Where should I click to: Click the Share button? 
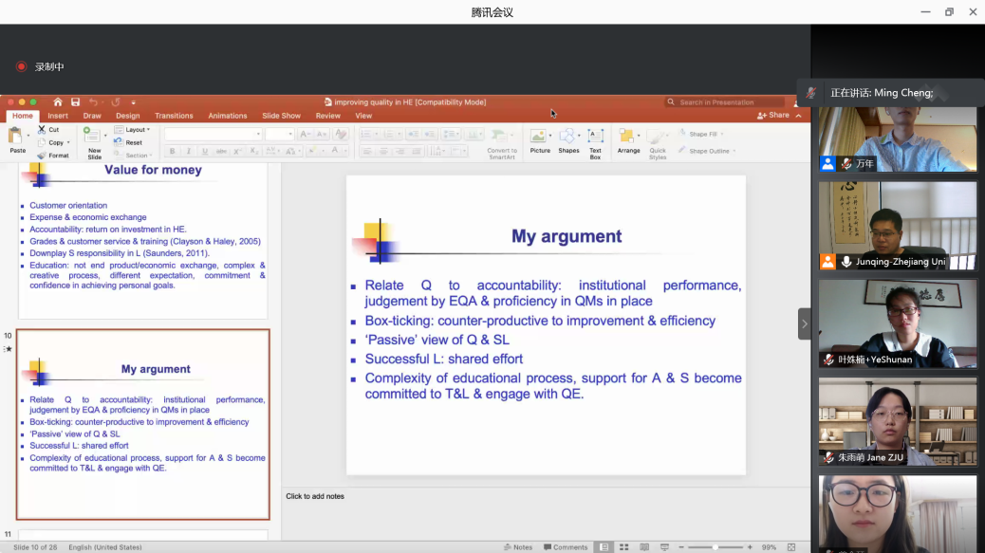pos(773,116)
